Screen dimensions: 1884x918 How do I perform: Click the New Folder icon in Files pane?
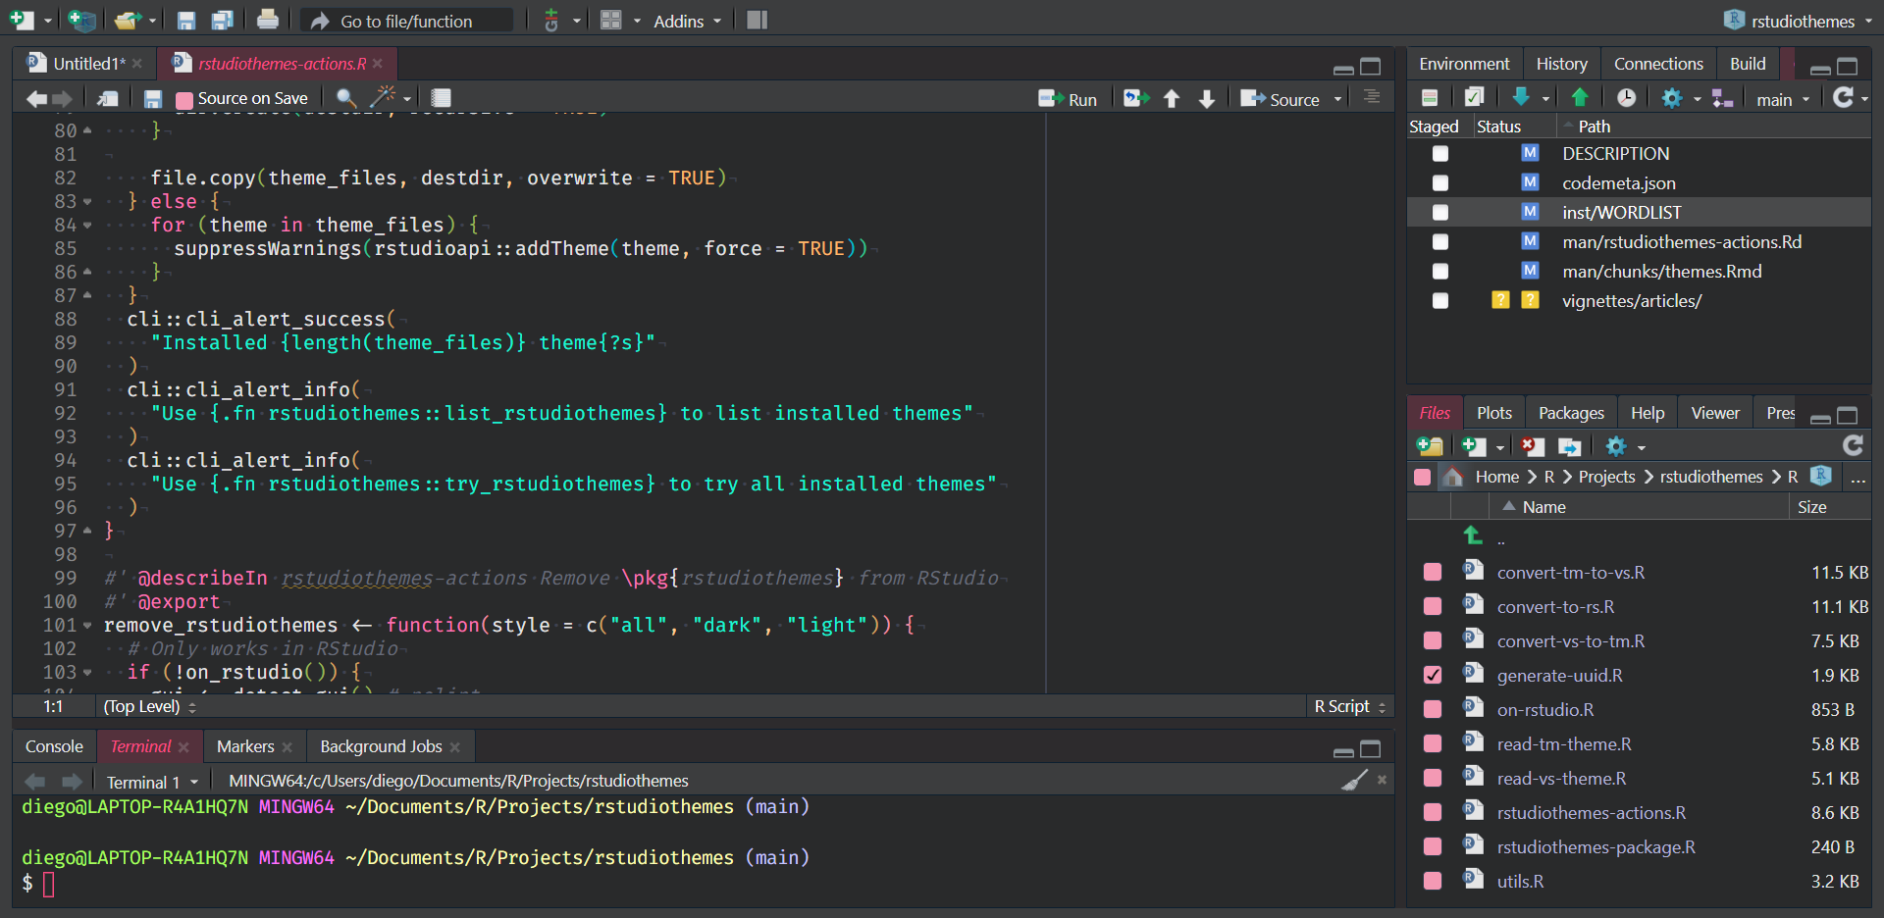coord(1430,446)
